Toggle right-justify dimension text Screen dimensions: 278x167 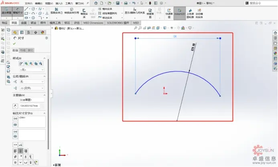tap(26, 151)
